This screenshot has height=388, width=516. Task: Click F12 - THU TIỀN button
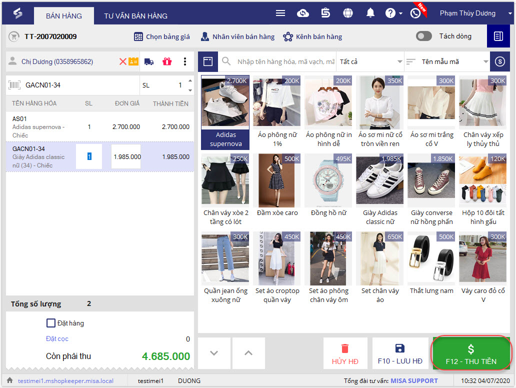click(x=471, y=353)
